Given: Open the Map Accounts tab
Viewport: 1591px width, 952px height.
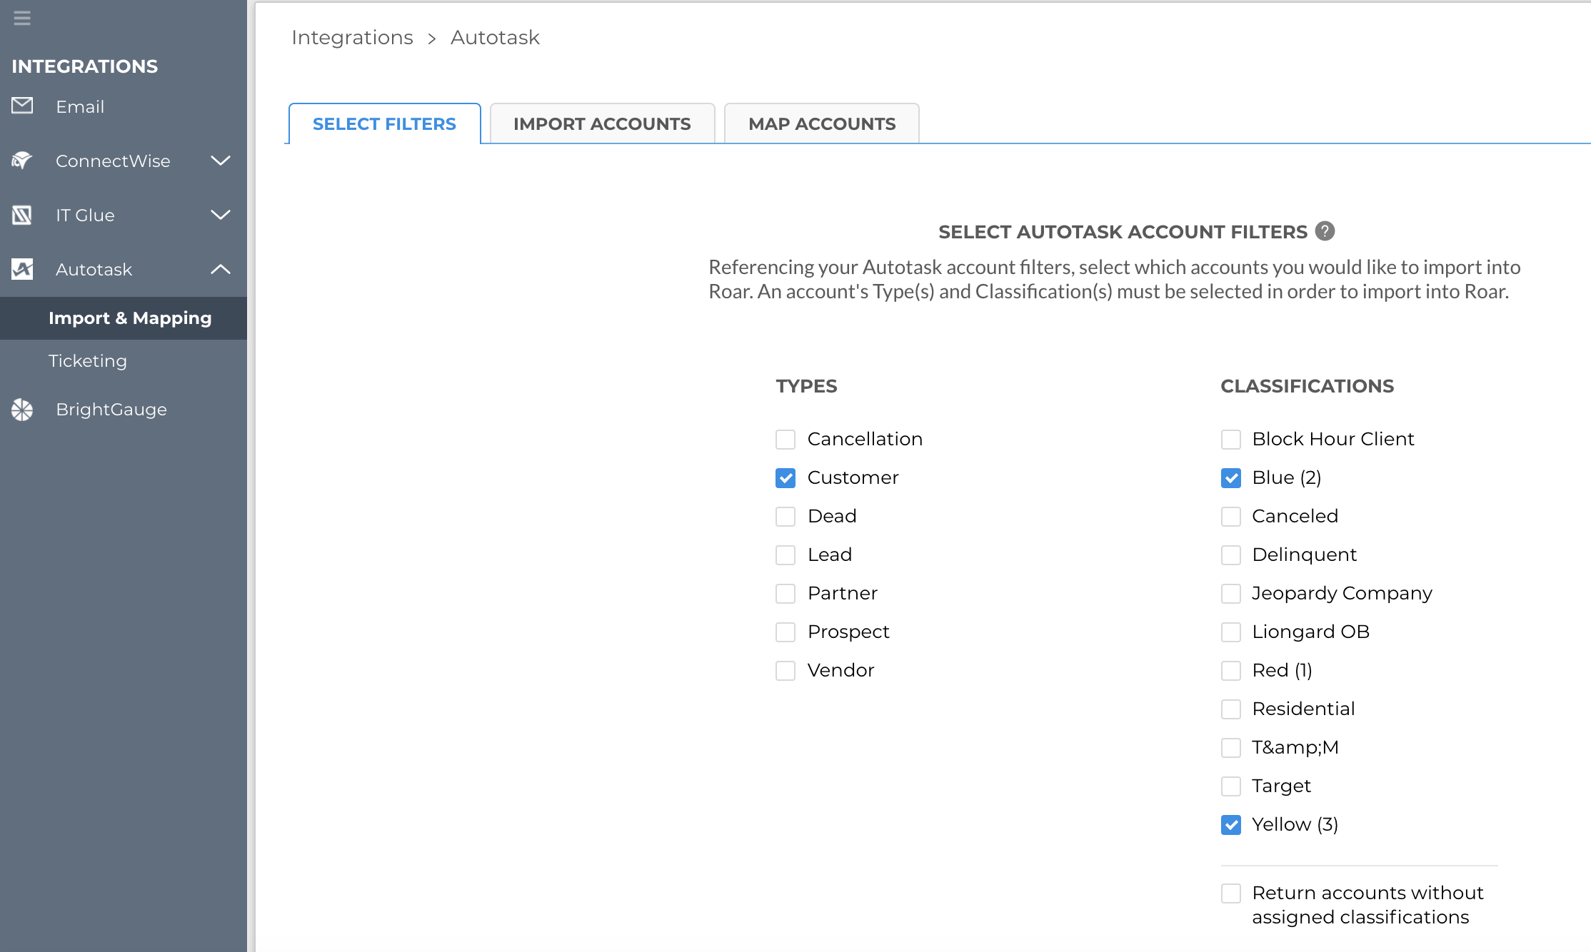Looking at the screenshot, I should (x=821, y=124).
